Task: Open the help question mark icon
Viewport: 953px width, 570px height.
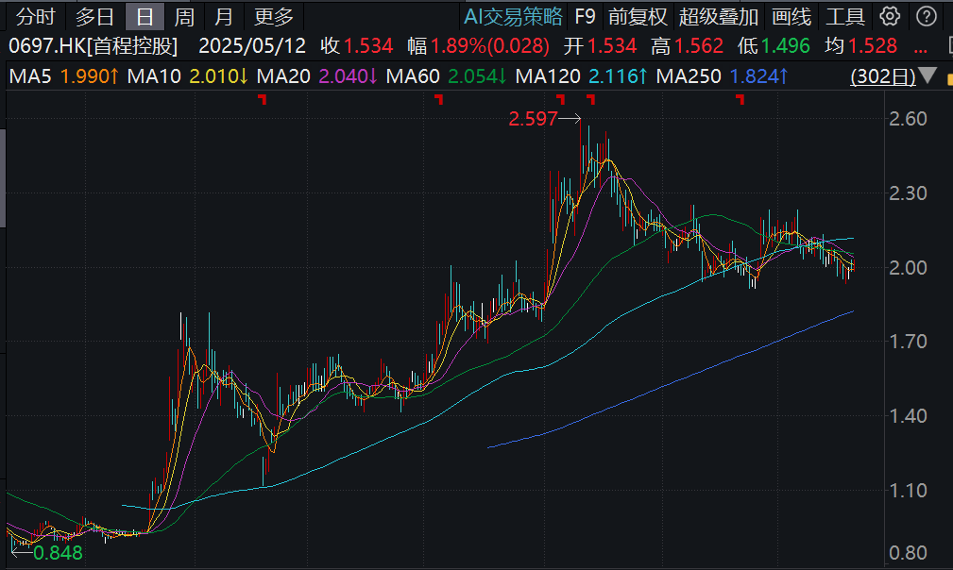Action: [927, 16]
